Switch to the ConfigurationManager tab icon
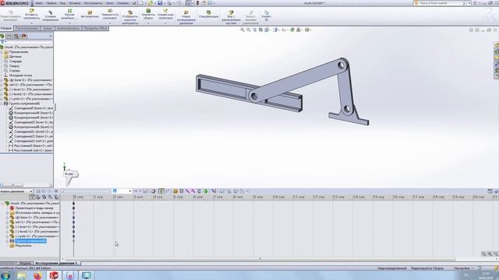499x280 pixels. tap(16, 37)
